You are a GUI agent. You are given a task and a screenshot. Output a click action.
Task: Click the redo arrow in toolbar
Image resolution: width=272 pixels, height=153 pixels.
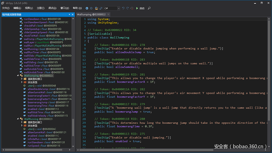pyautogui.click(x=128, y=8)
